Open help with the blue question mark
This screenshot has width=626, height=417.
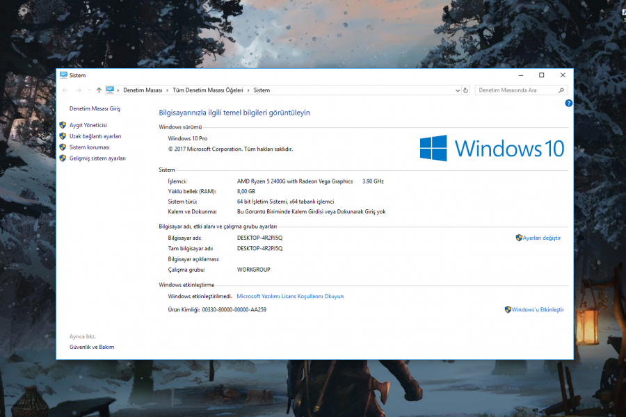tap(568, 104)
